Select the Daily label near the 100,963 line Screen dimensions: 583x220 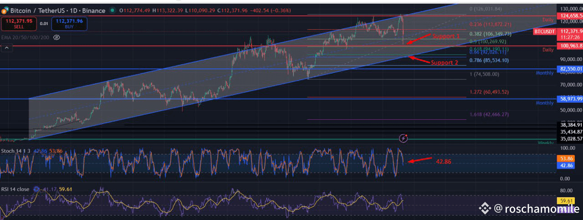548,50
